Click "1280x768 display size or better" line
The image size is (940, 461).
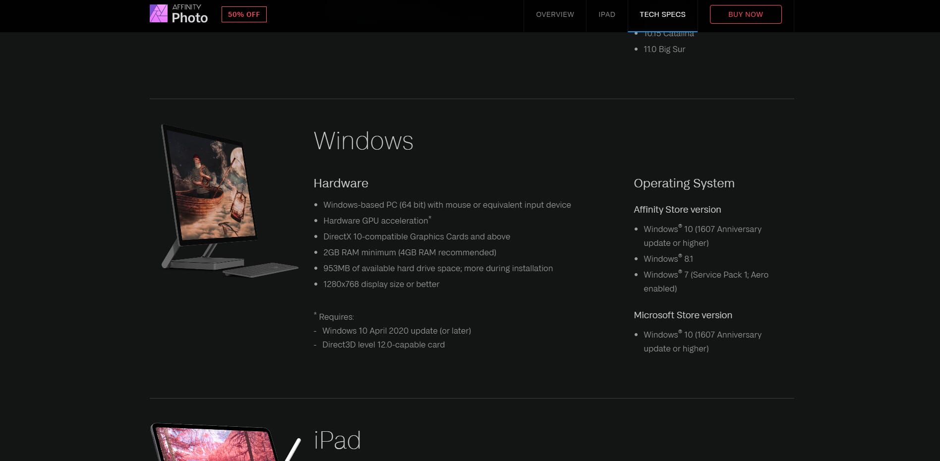[381, 284]
